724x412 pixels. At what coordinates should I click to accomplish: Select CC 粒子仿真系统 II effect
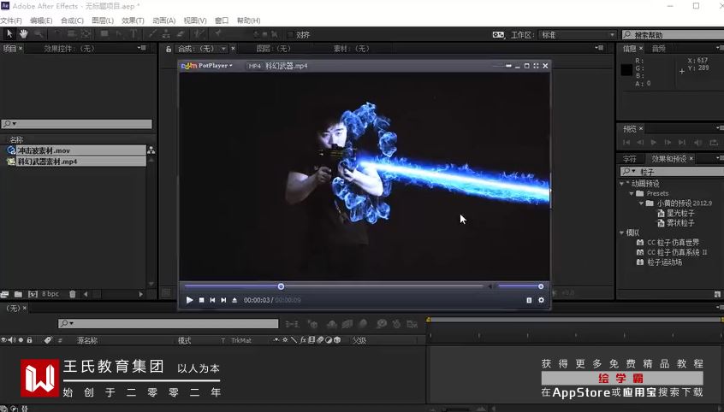[x=676, y=252]
